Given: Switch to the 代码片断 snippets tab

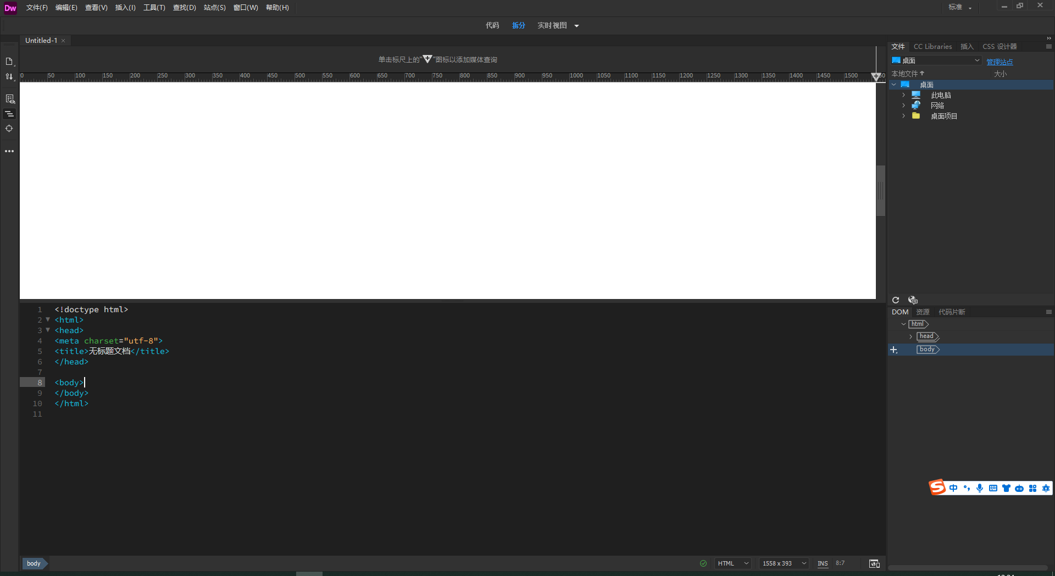Looking at the screenshot, I should click(952, 312).
